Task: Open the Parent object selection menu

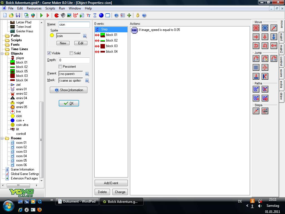Action: pos(87,74)
